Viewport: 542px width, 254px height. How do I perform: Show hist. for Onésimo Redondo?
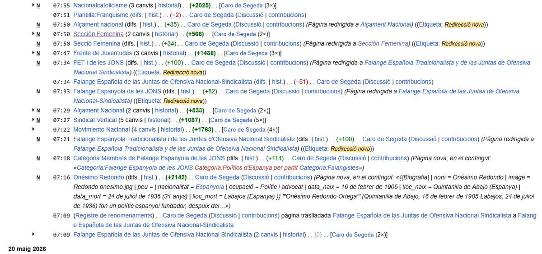150,177
